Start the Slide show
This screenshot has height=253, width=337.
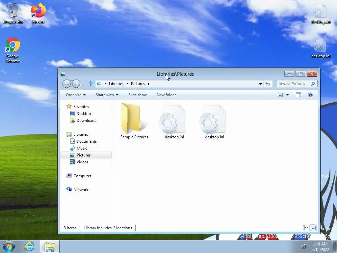137,95
